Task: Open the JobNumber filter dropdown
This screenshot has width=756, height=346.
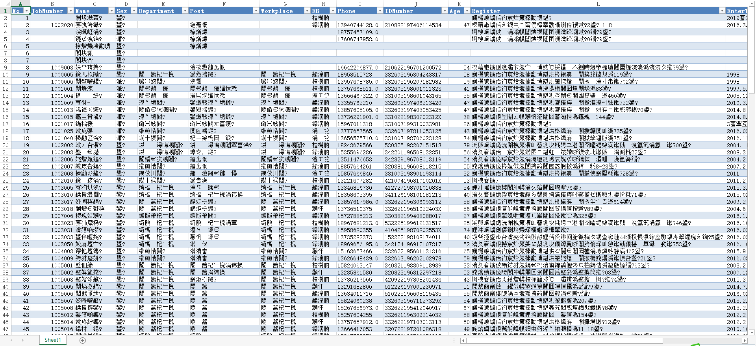Action: click(70, 11)
